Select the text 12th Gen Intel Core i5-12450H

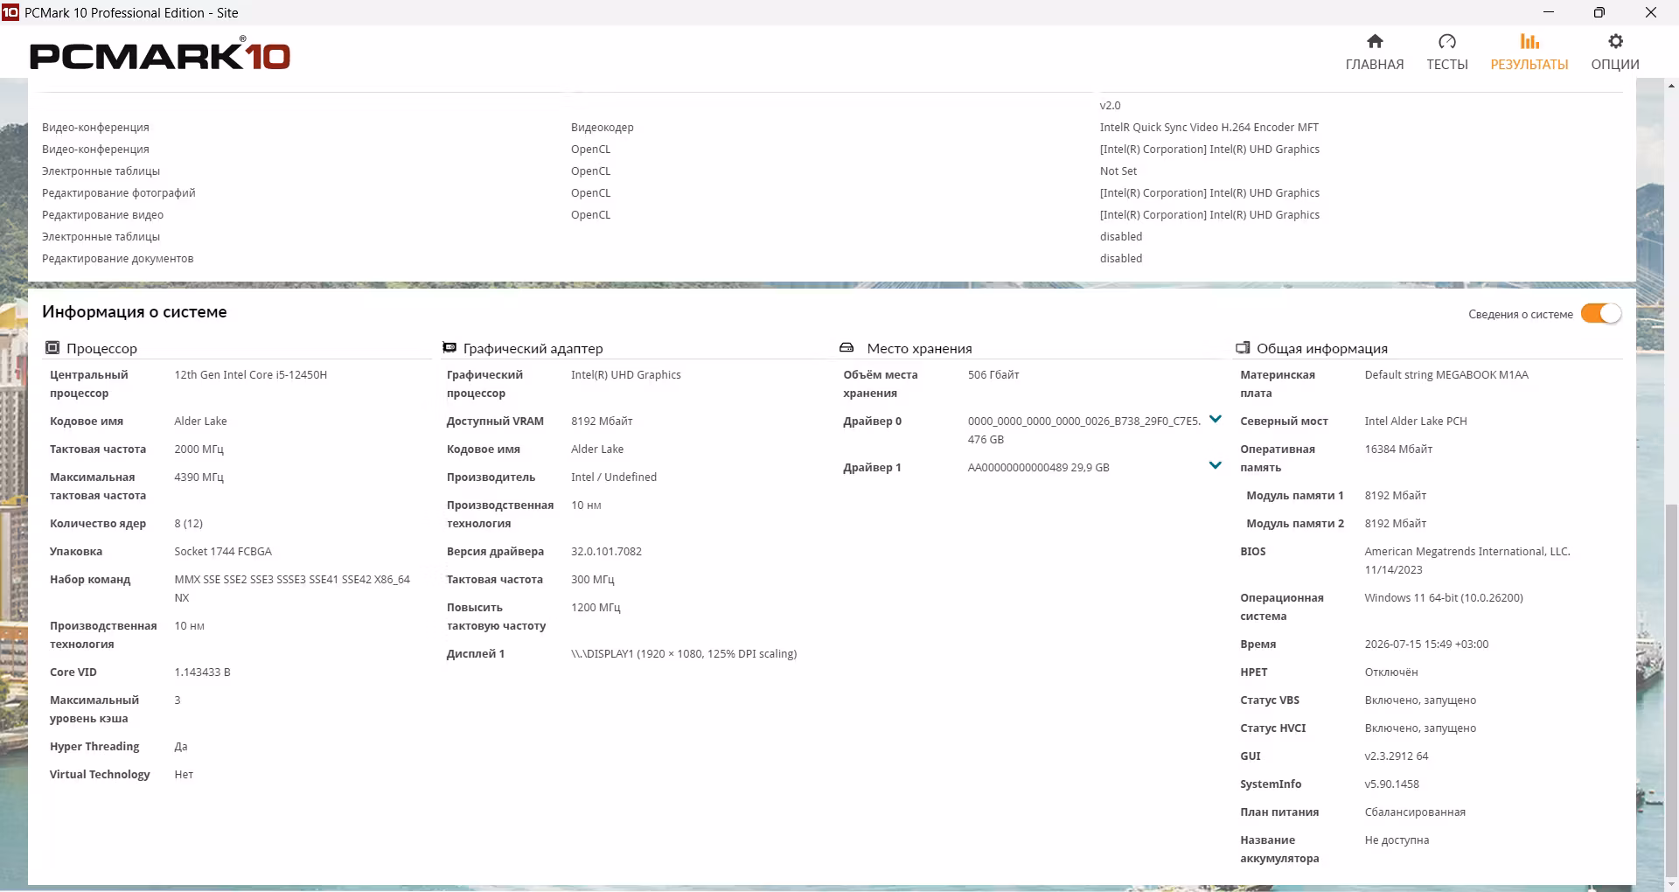tap(251, 375)
